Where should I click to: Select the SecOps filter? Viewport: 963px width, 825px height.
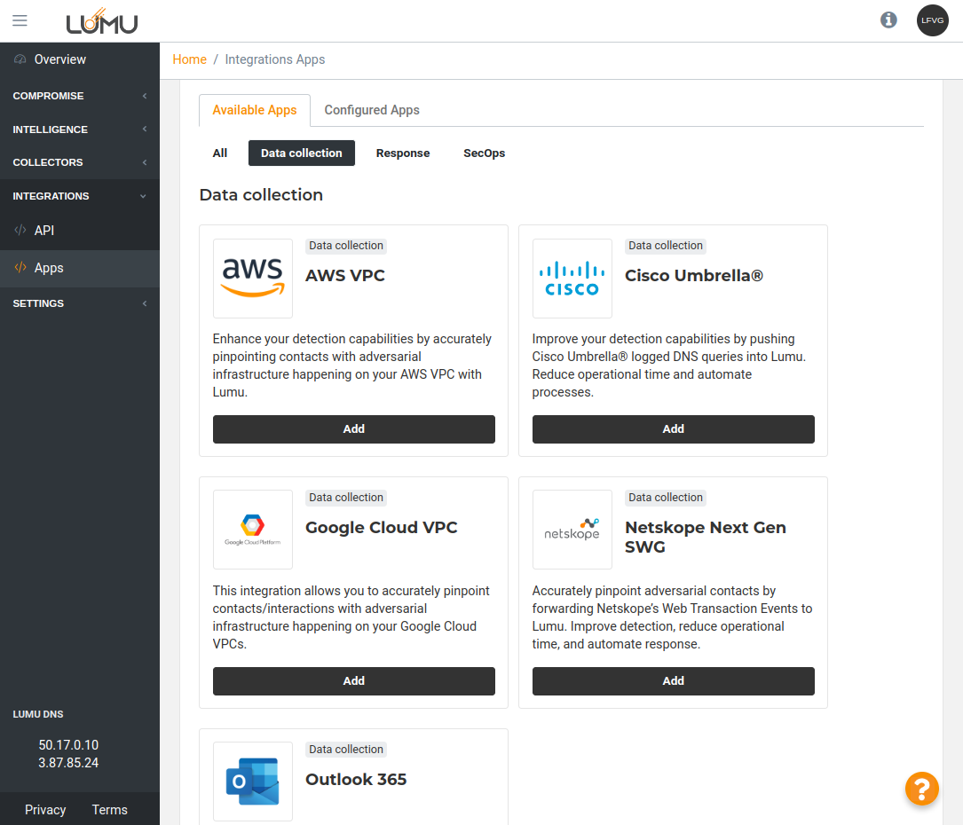(484, 153)
